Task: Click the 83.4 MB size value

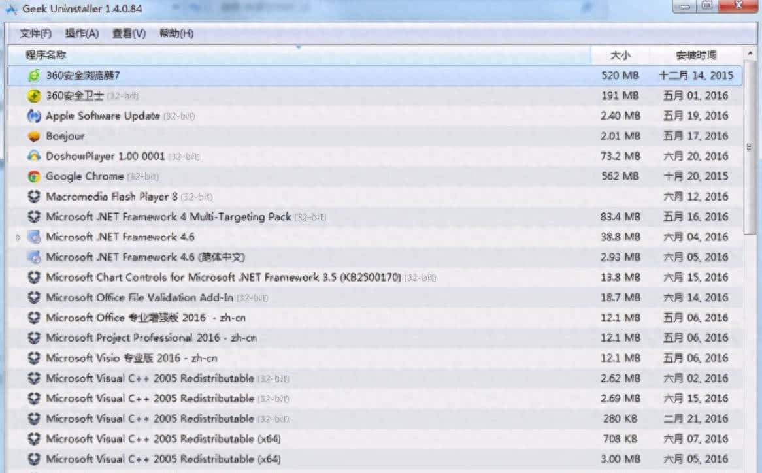Action: 620,217
